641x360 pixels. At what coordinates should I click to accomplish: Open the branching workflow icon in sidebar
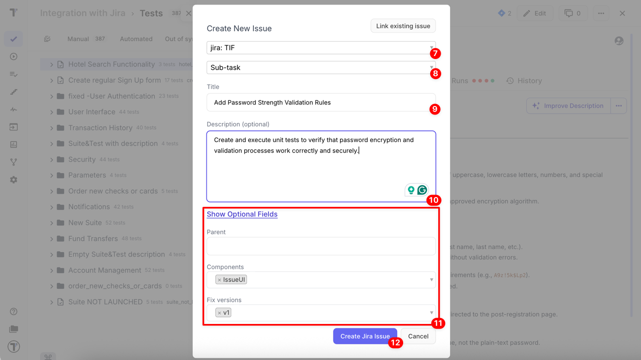pyautogui.click(x=13, y=161)
